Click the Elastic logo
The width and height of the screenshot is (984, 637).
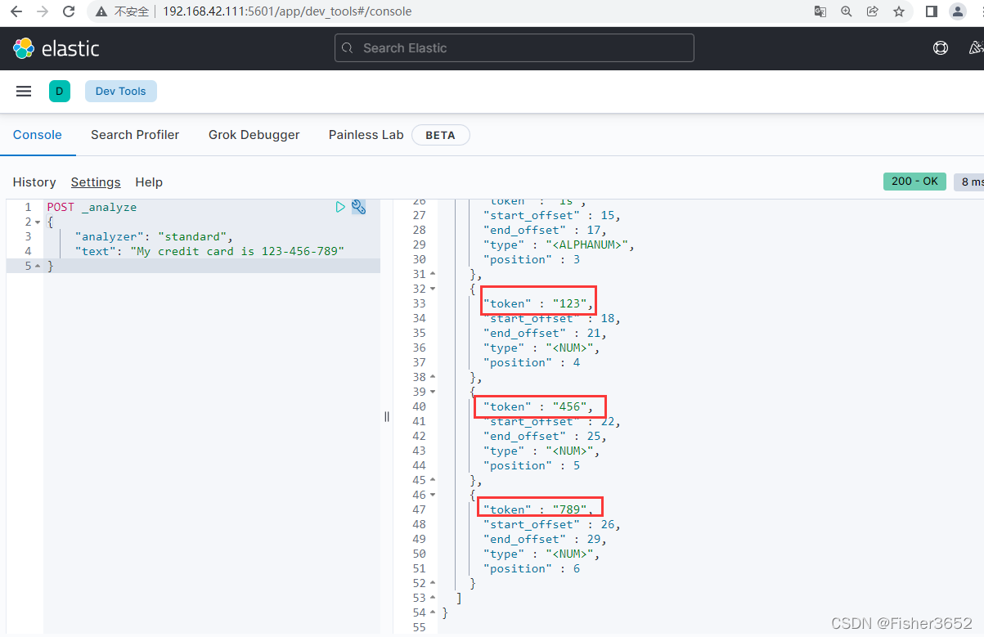click(x=56, y=48)
